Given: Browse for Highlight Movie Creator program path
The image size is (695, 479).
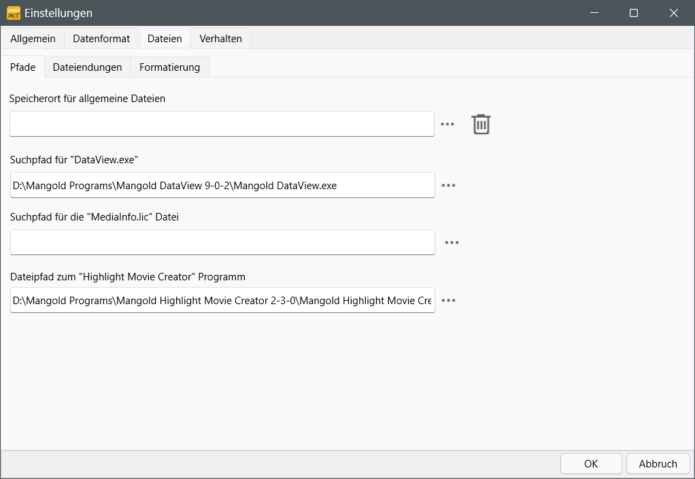Looking at the screenshot, I should [x=449, y=301].
